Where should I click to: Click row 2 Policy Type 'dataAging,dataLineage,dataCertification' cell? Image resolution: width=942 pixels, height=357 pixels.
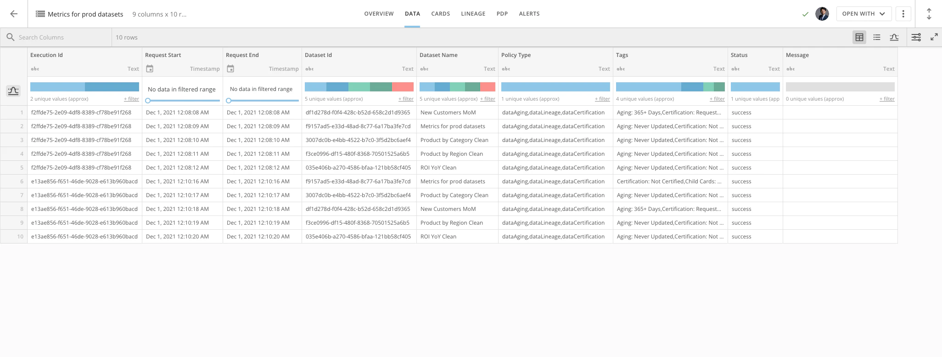click(x=555, y=126)
